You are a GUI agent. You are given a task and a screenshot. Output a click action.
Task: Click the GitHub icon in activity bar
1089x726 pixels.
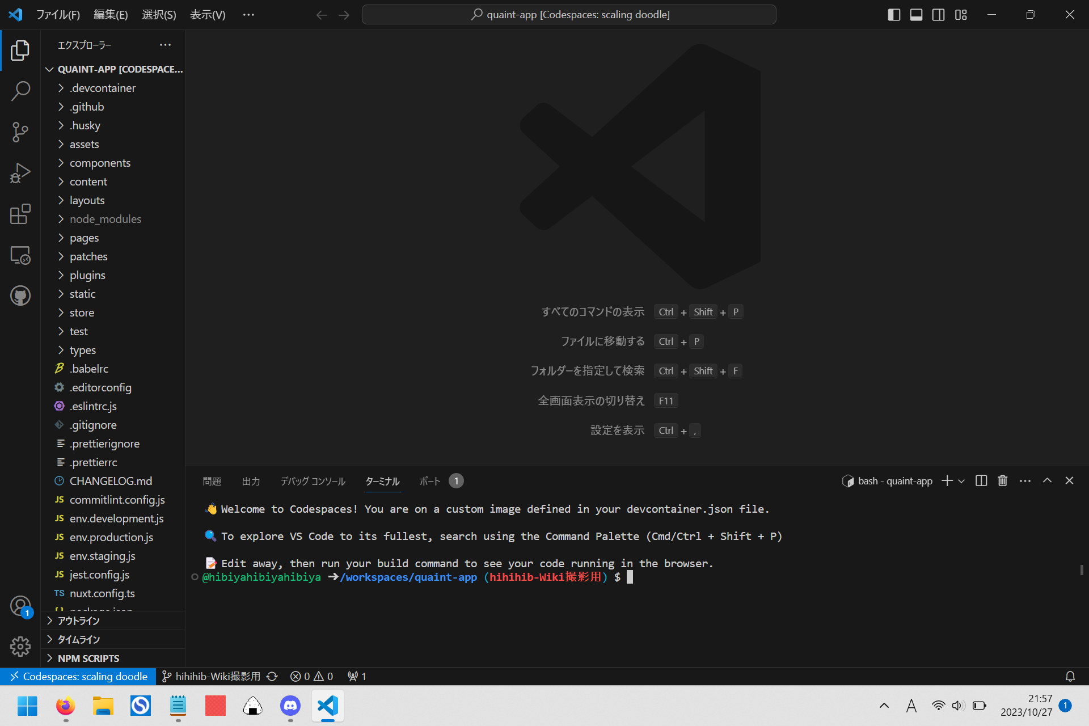click(19, 295)
